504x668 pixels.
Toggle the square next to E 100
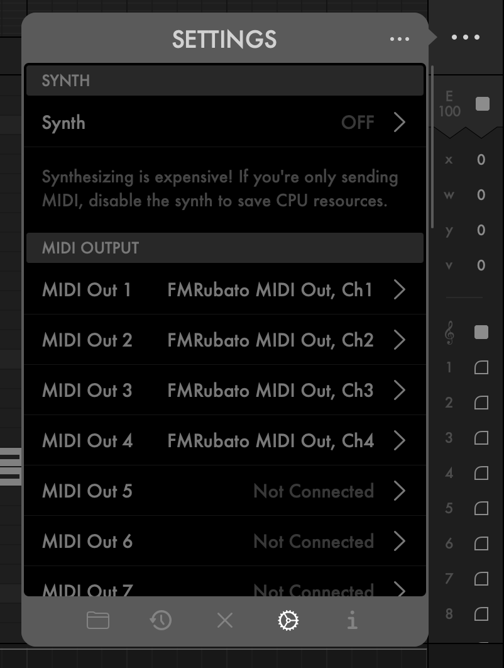coord(482,104)
